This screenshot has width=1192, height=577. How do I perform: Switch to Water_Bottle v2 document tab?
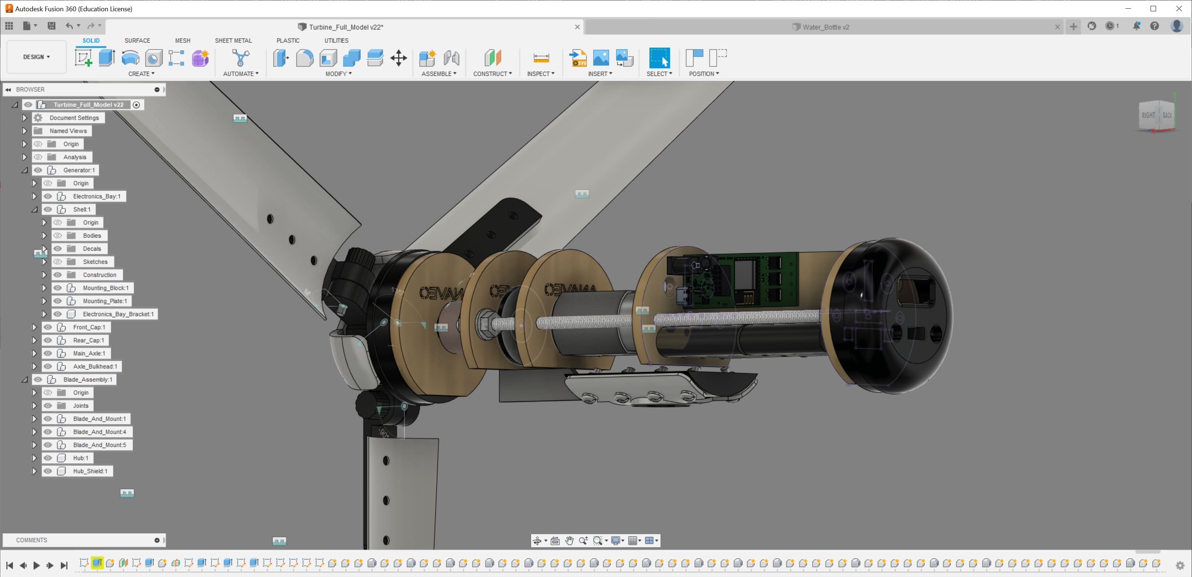point(825,27)
